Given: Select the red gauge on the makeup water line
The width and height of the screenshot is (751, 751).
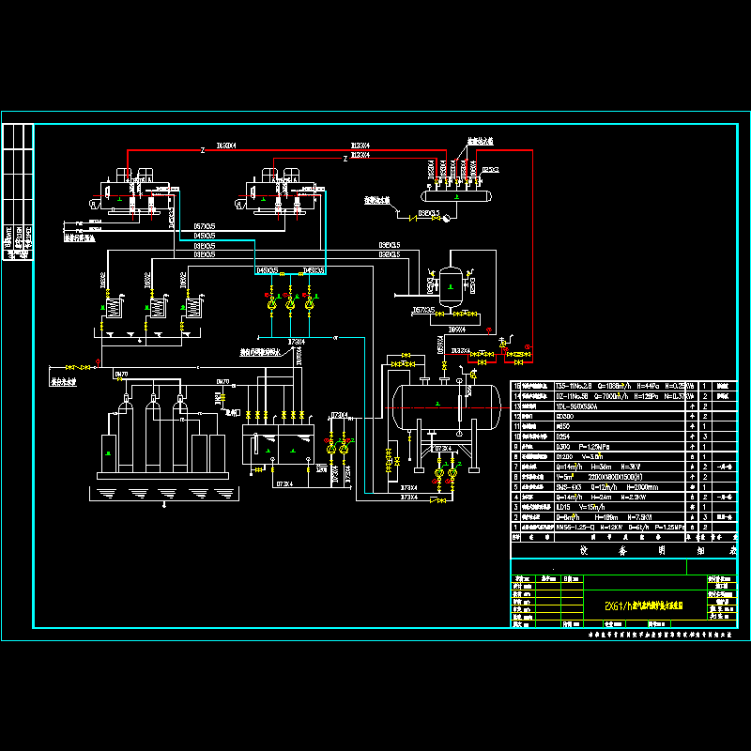Looking at the screenshot, I should point(98,360).
